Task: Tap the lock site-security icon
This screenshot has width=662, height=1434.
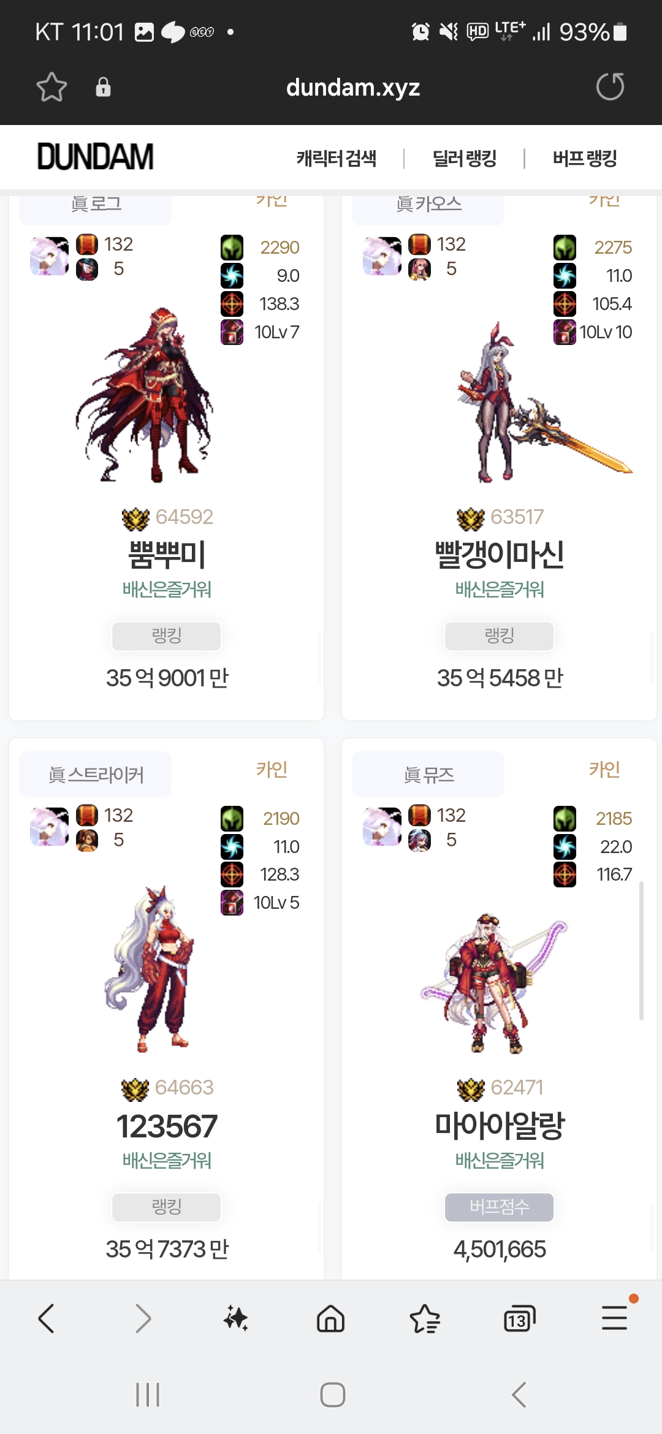Action: [103, 87]
